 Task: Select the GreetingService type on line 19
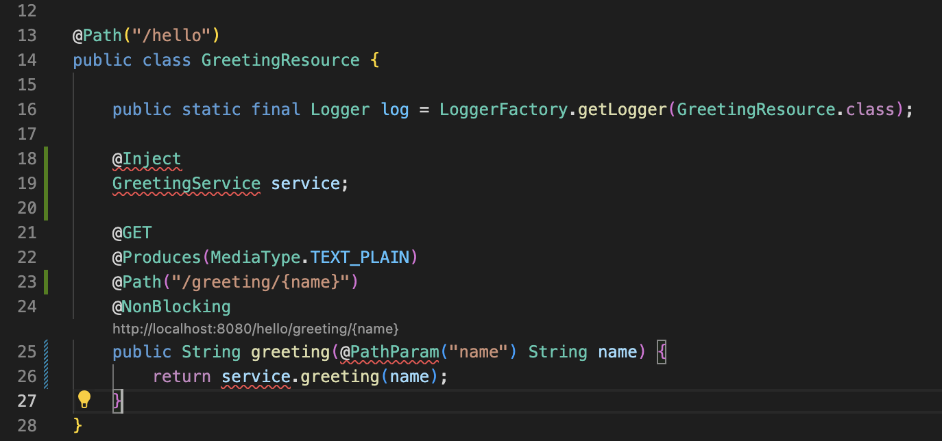(x=186, y=184)
